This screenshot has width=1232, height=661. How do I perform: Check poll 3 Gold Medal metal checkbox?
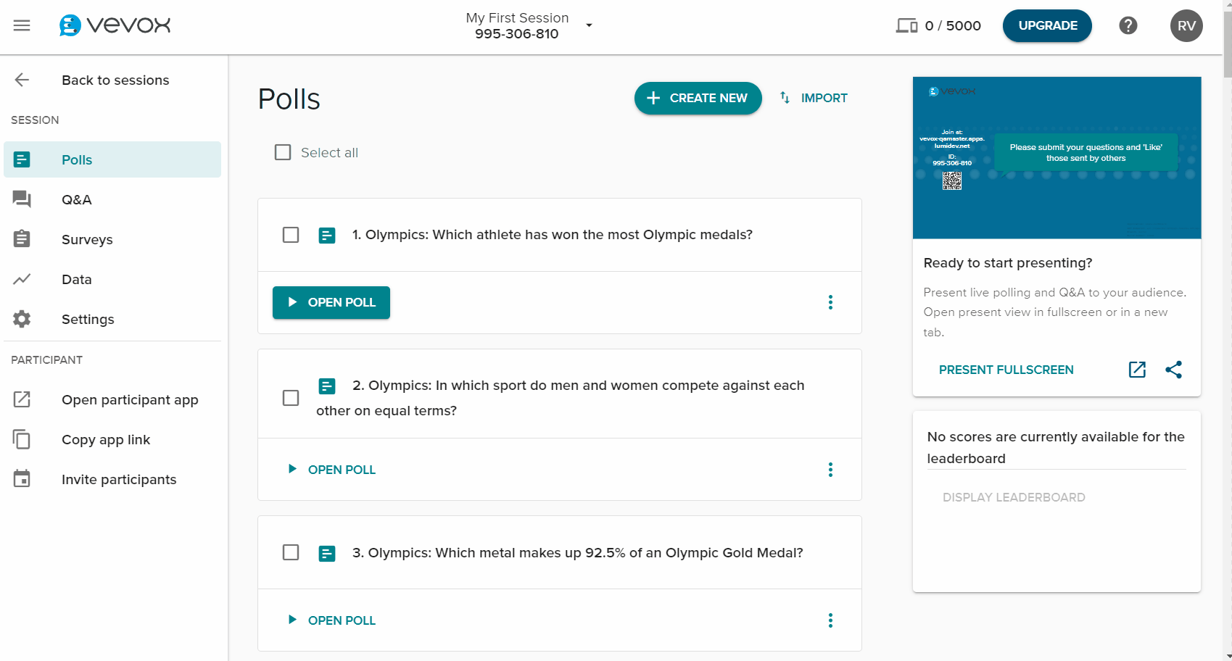tap(291, 552)
